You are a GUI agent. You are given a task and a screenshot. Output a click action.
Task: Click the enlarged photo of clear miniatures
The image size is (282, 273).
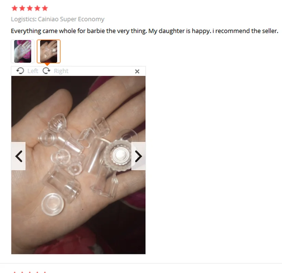78,165
